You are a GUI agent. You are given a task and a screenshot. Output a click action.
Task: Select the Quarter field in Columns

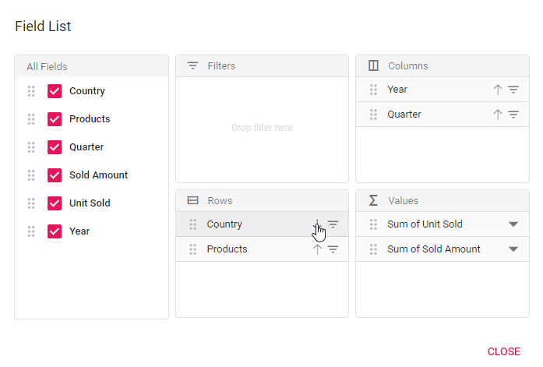(443, 115)
